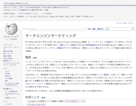
Task: Open アップロード (ウィキメディア・コモンズ) link
Action: [11, 64]
